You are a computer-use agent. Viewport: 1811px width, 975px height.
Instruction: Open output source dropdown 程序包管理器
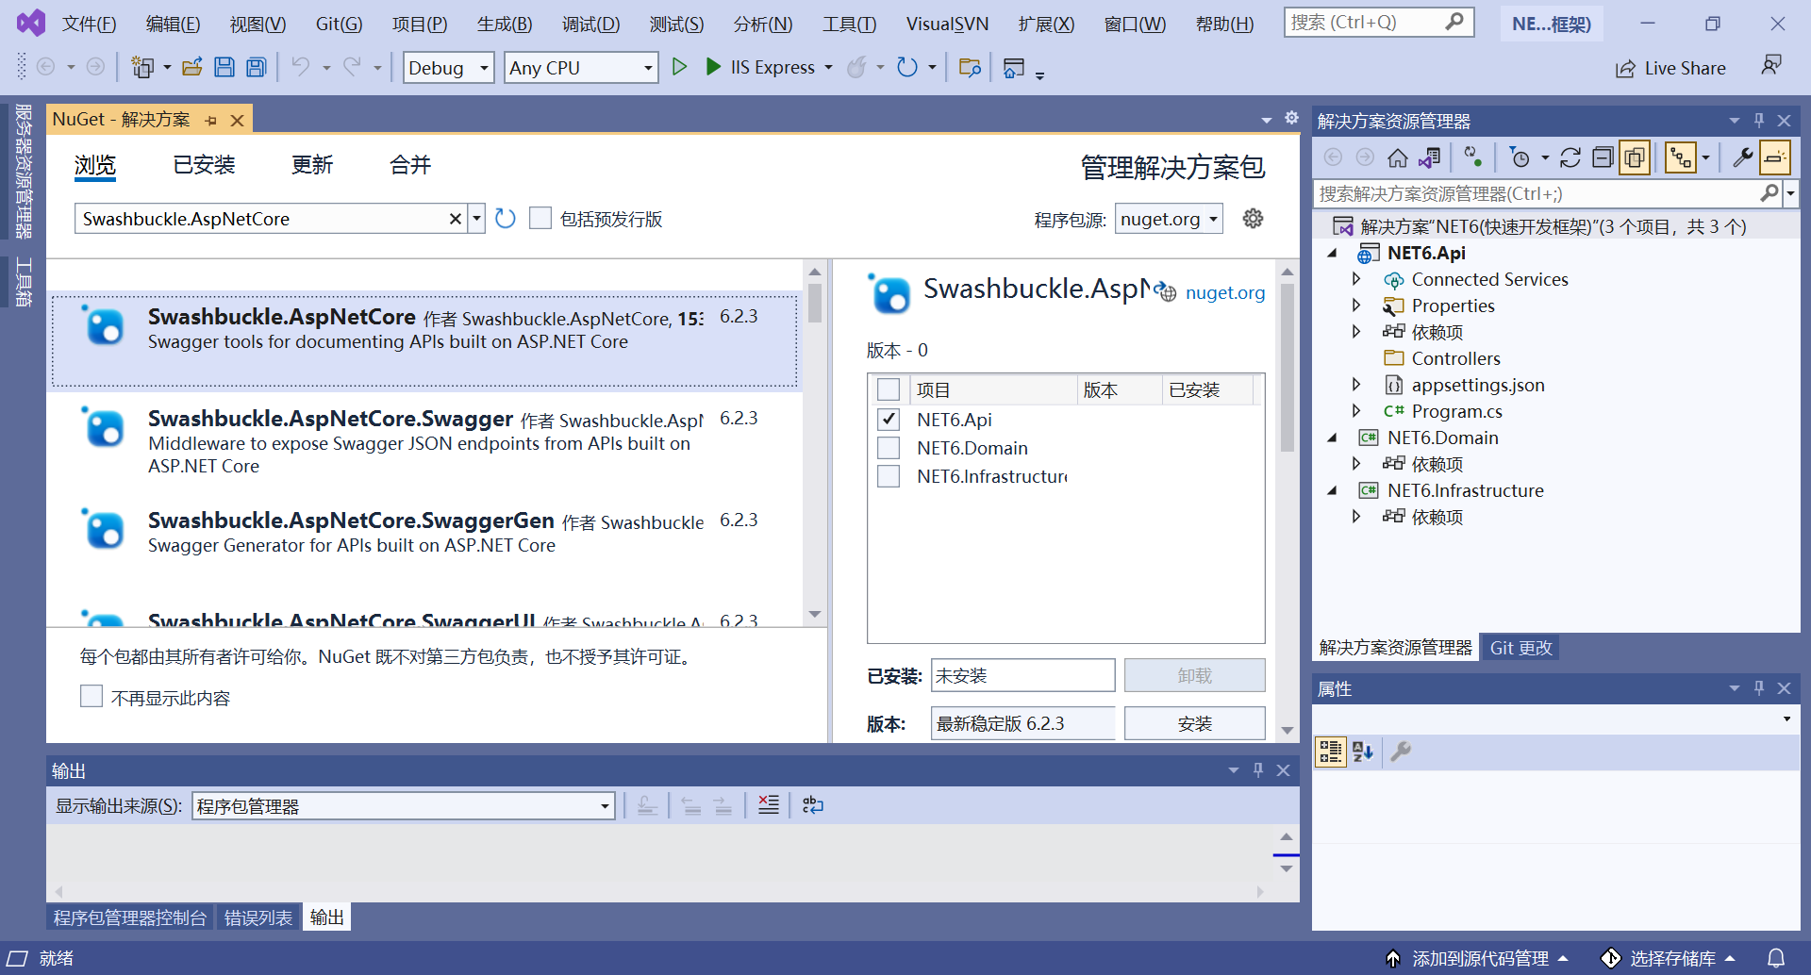tap(404, 806)
